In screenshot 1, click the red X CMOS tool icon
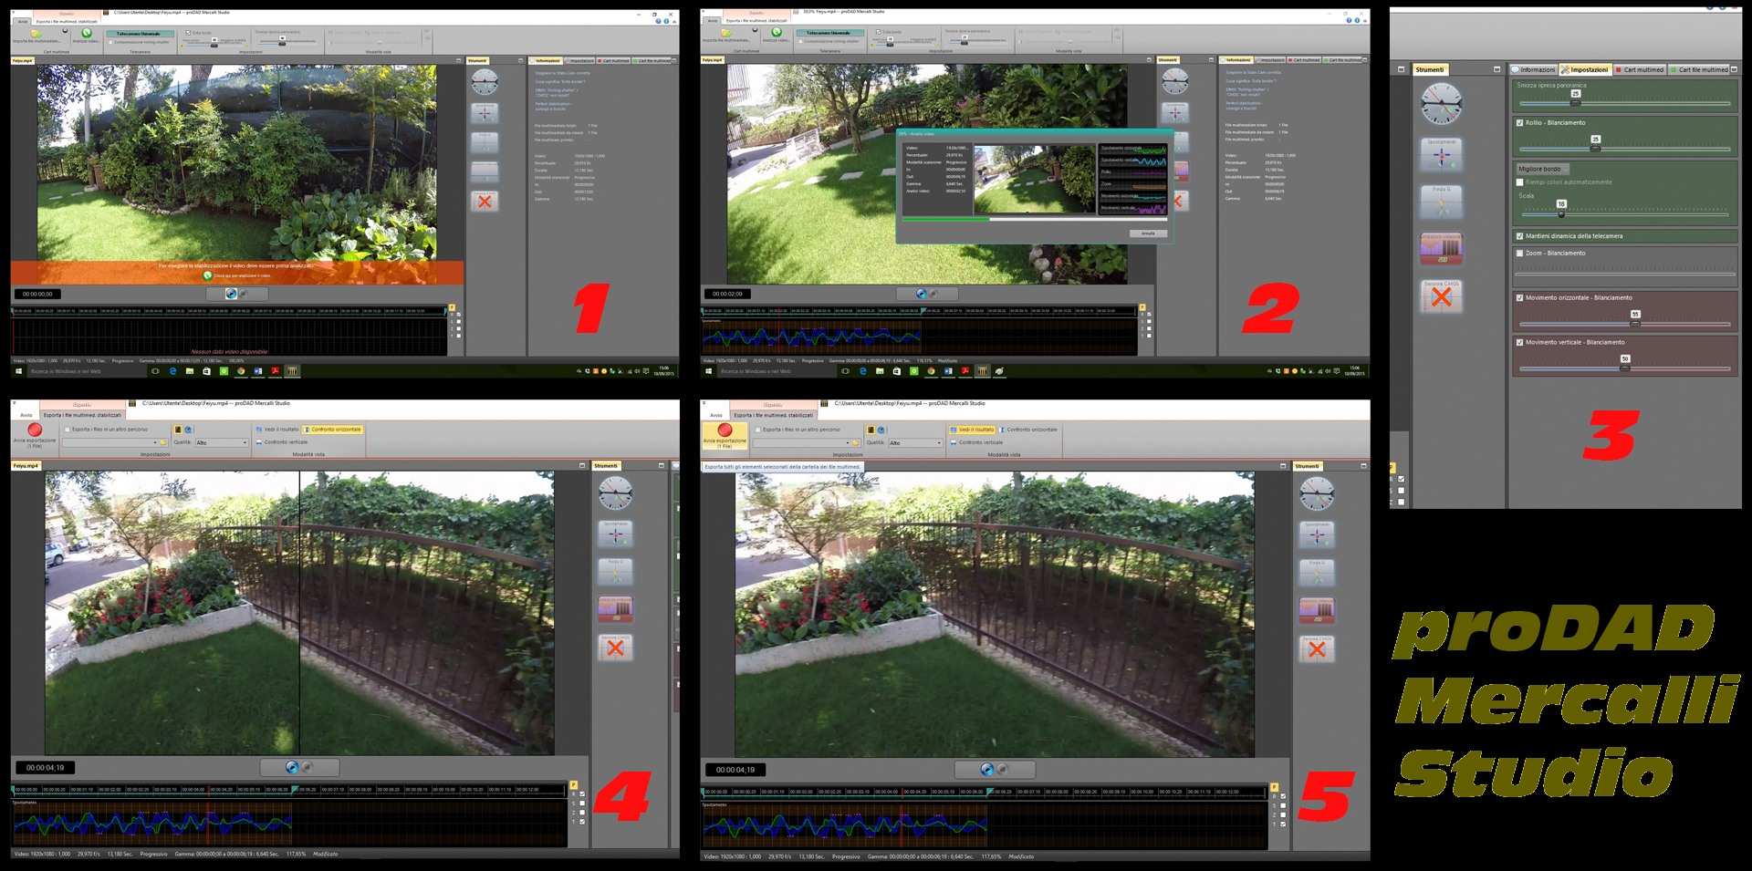 pos(485,202)
